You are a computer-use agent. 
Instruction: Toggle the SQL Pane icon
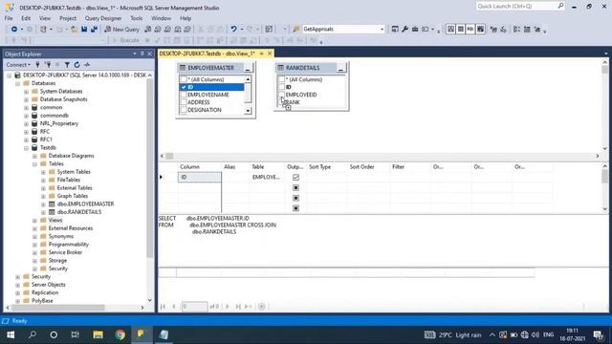[470, 30]
